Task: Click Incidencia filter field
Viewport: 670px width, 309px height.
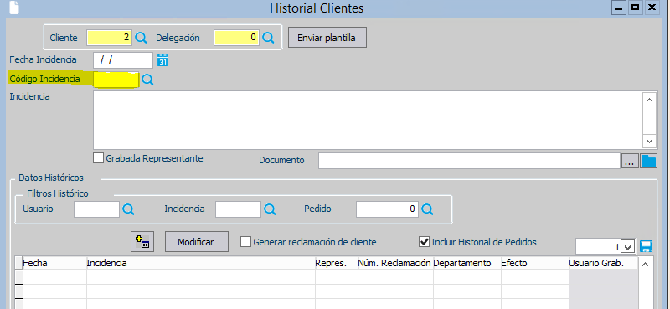Action: [238, 209]
